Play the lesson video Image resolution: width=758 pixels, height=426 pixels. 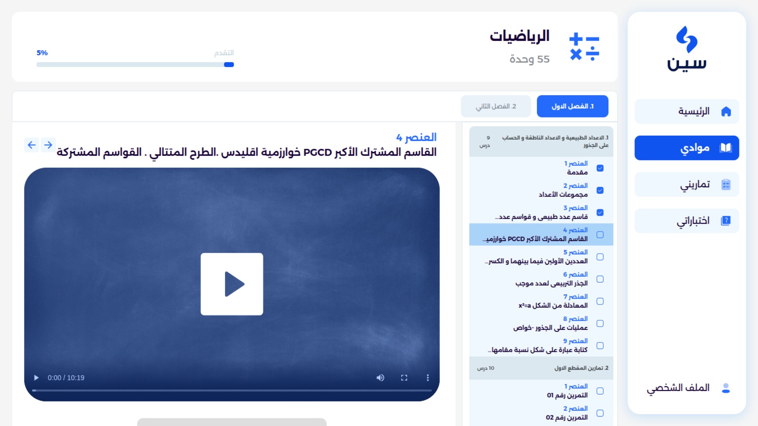pyautogui.click(x=232, y=284)
